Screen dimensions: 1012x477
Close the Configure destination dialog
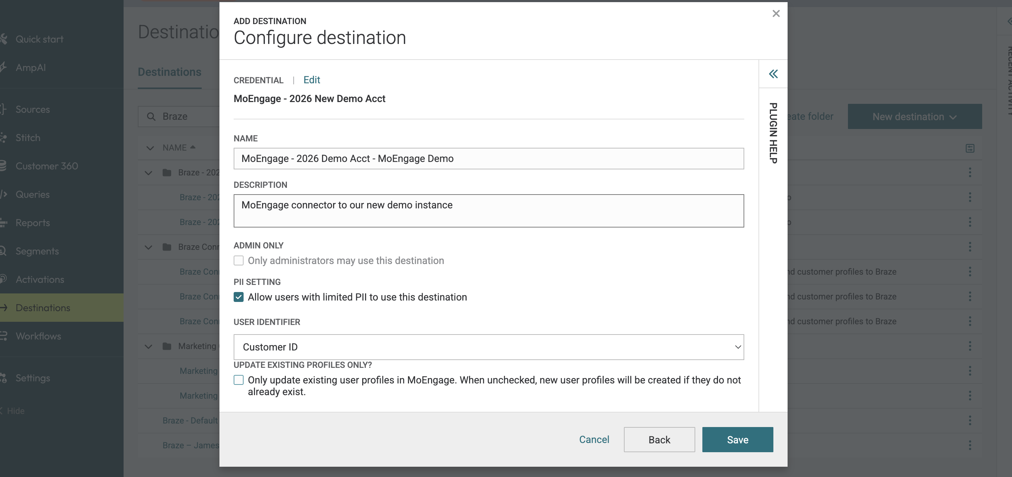point(776,14)
